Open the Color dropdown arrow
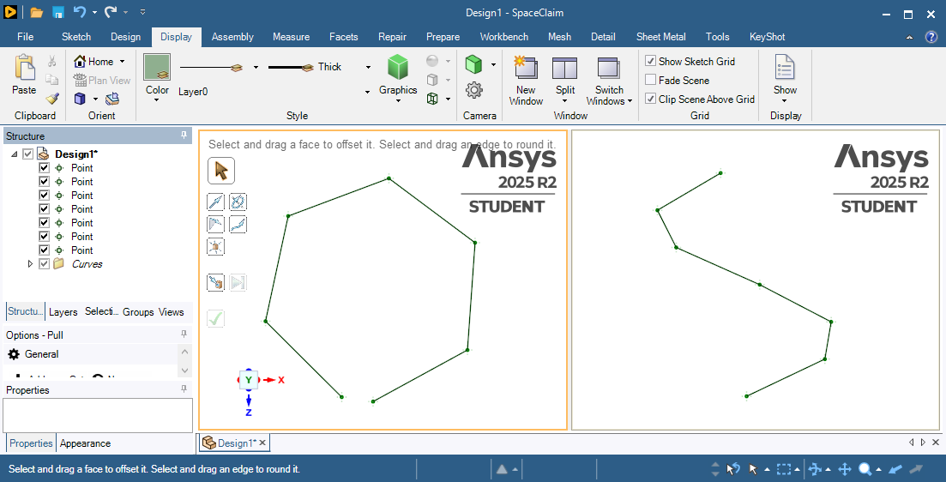This screenshot has width=946, height=482. (157, 100)
